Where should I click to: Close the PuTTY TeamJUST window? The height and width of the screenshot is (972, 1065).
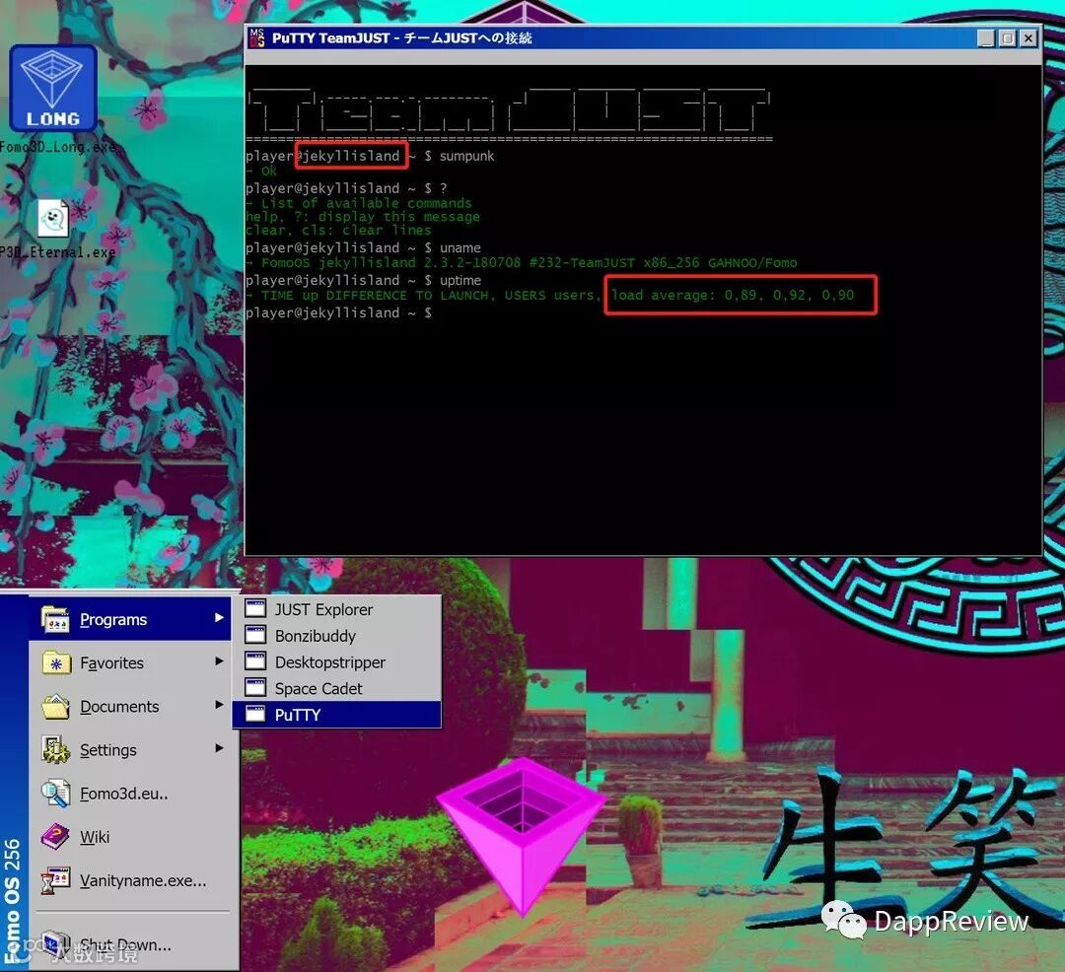click(1029, 38)
